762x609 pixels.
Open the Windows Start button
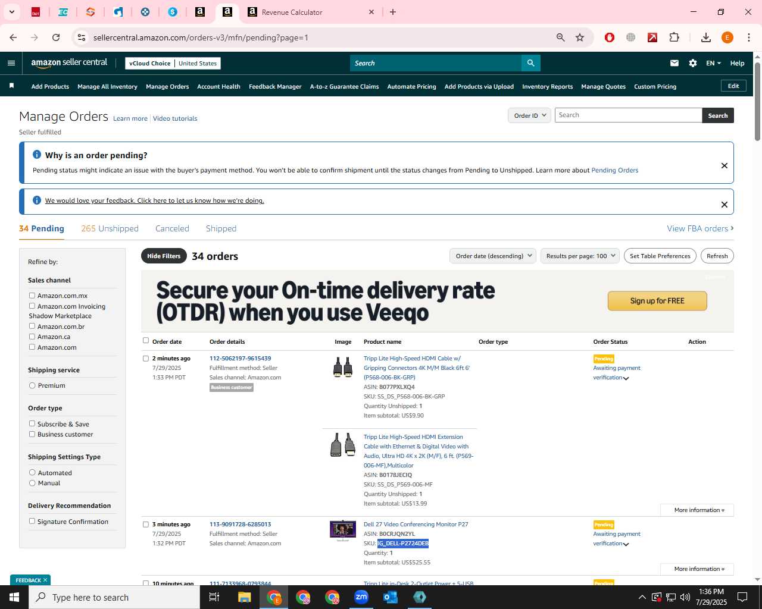(x=14, y=597)
